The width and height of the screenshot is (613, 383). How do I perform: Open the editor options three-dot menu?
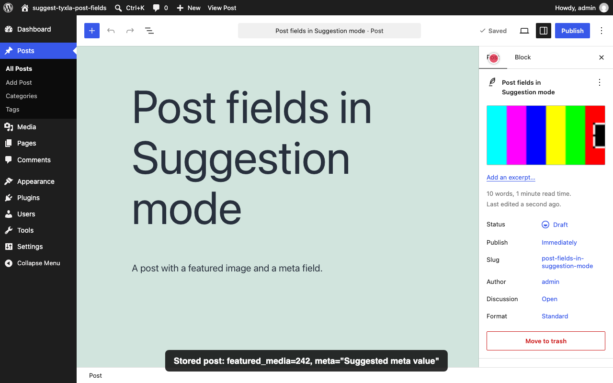602,31
